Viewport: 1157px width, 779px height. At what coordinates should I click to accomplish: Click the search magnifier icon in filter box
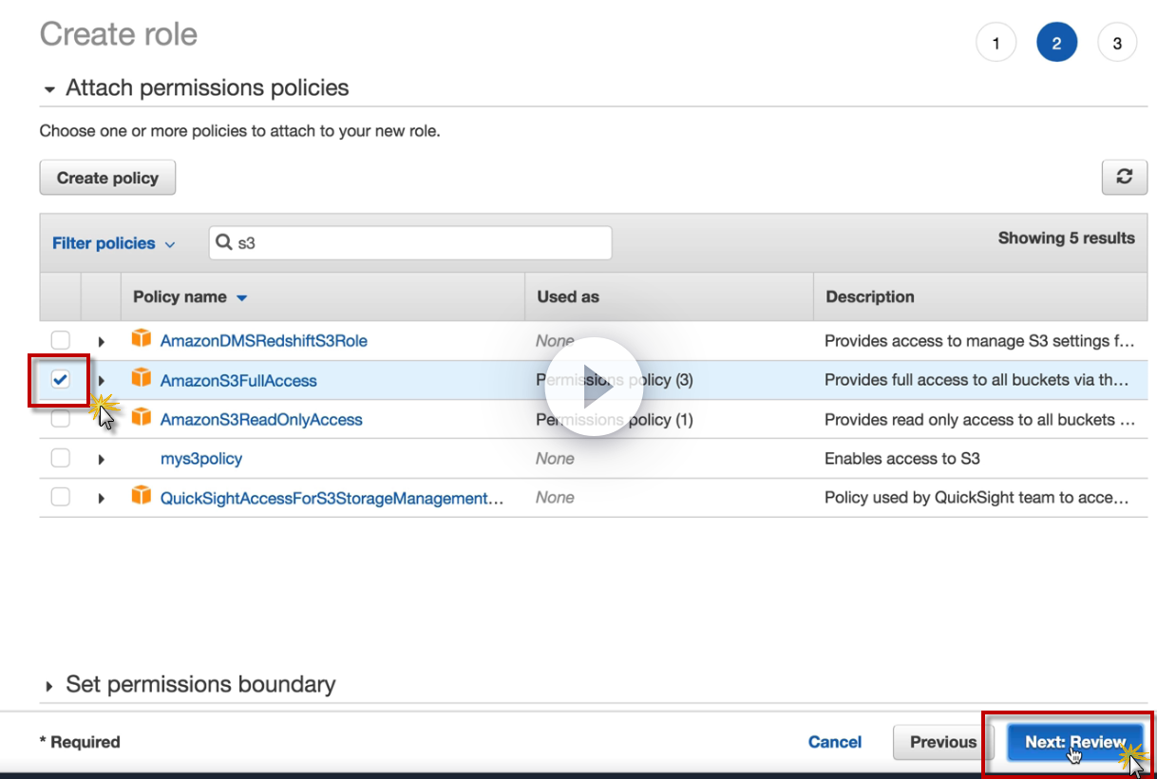[x=224, y=242]
